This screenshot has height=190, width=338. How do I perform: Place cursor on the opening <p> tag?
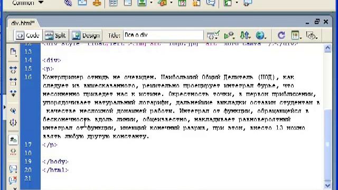coord(48,69)
